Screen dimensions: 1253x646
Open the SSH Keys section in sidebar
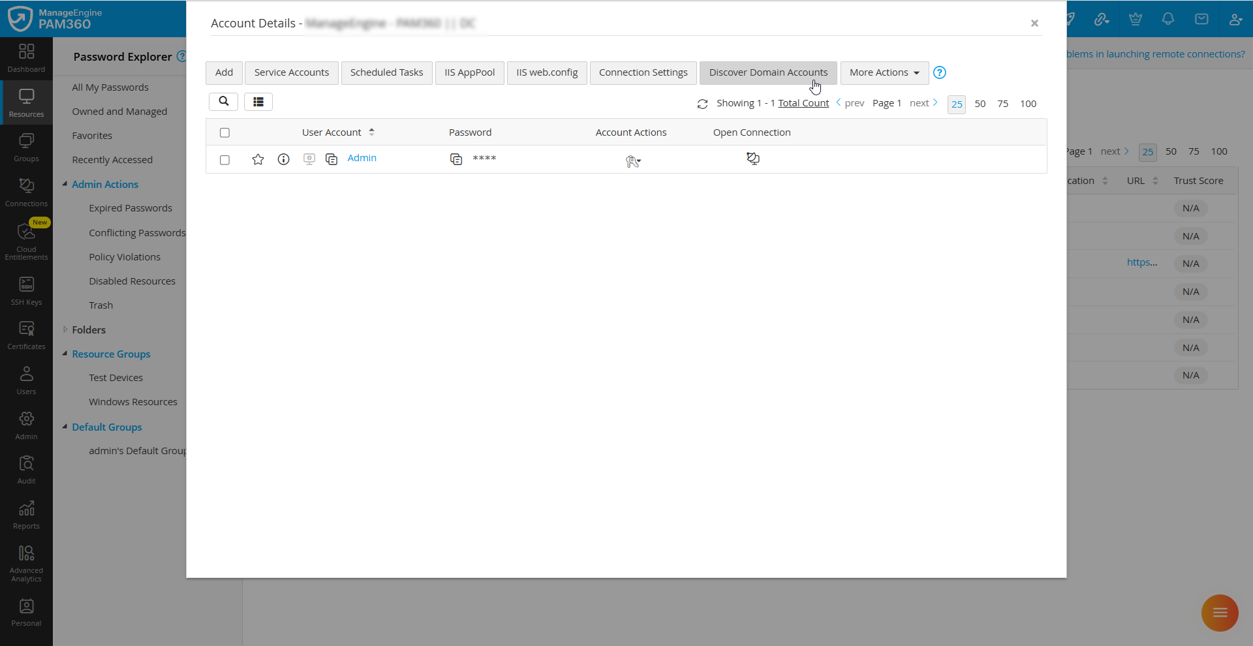[x=26, y=289]
